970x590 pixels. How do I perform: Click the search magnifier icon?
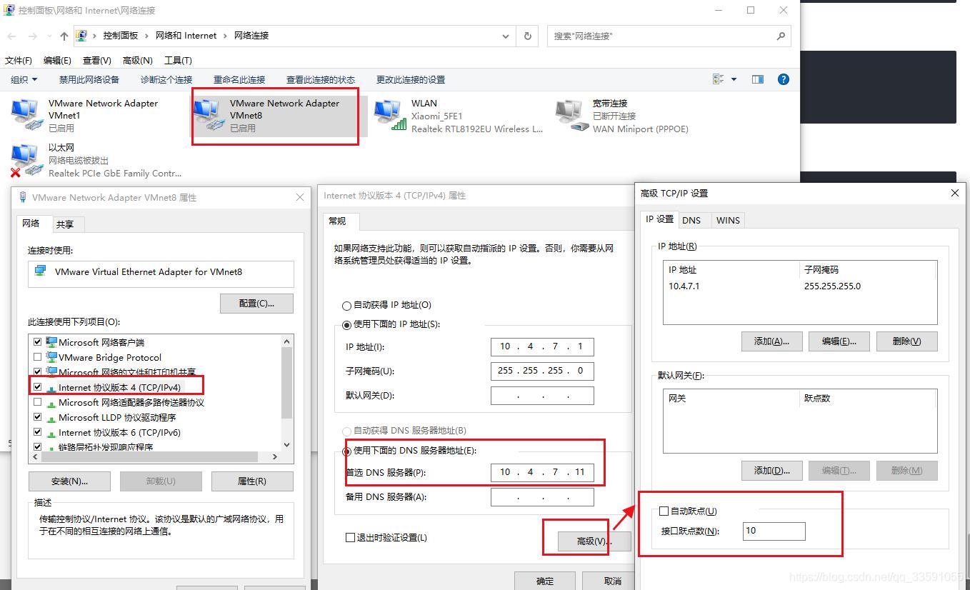click(781, 36)
